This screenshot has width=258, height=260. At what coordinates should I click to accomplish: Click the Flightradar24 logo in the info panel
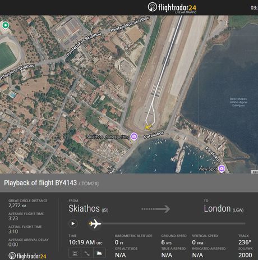click(x=27, y=256)
